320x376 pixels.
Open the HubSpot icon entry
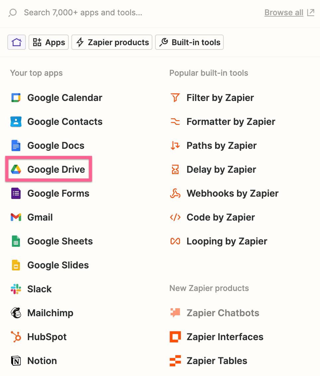16,337
